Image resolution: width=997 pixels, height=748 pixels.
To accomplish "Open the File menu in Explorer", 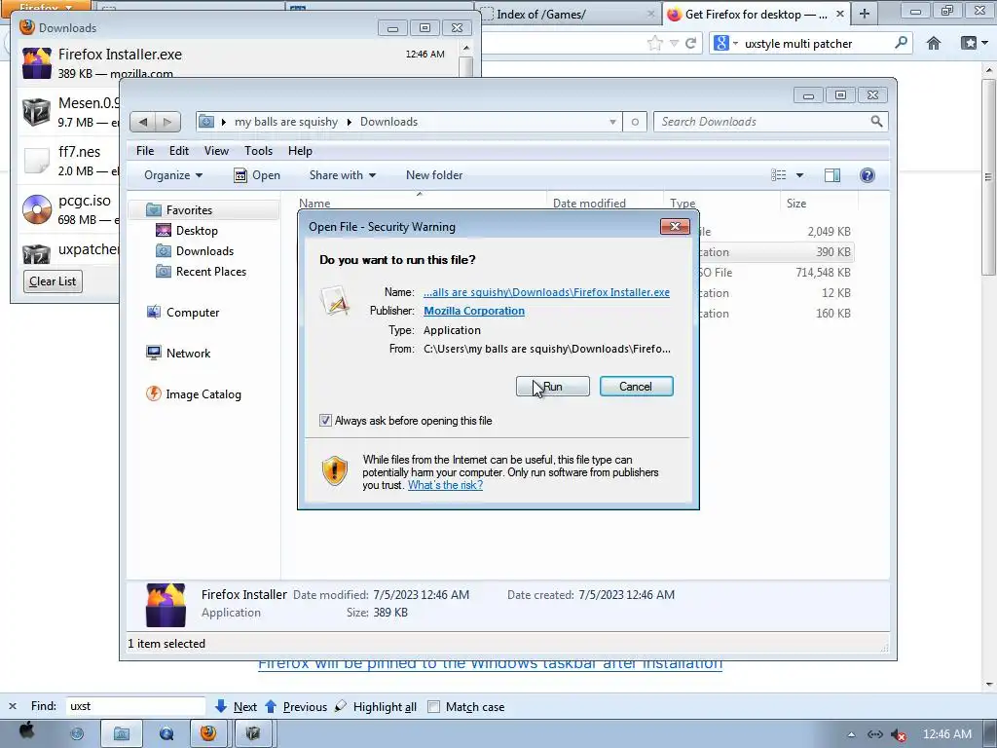I will pyautogui.click(x=145, y=151).
